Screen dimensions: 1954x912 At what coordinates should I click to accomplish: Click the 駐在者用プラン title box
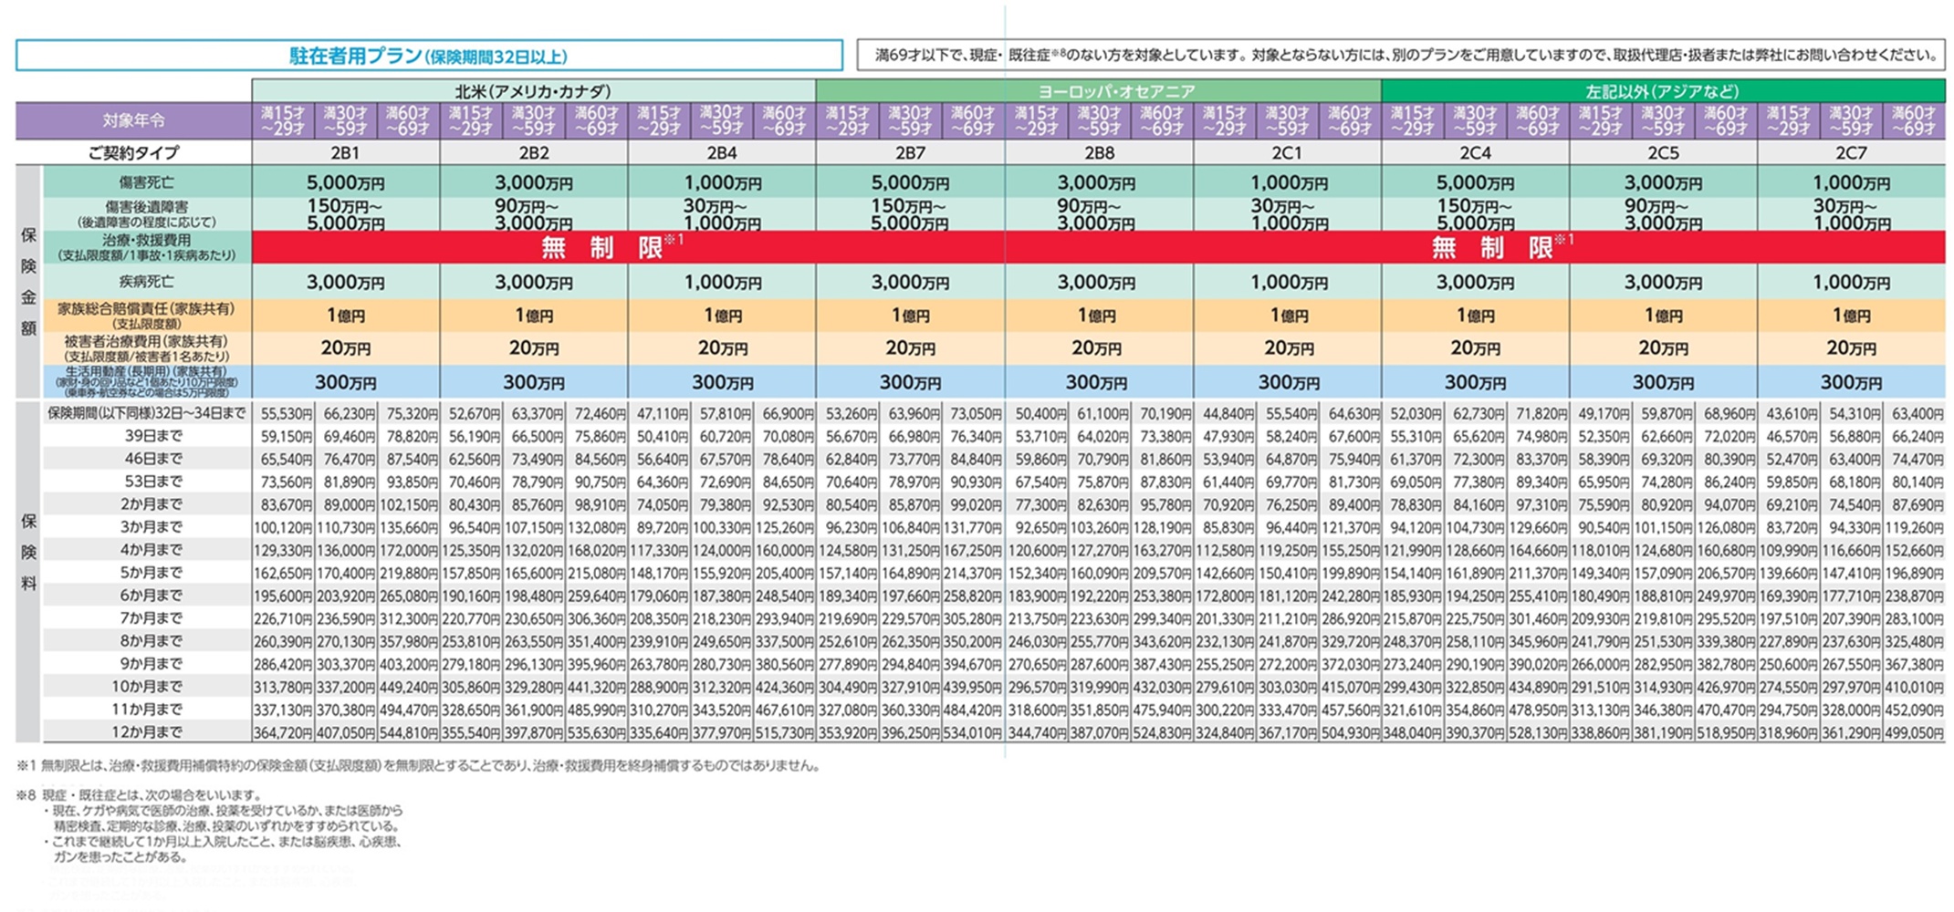click(429, 56)
